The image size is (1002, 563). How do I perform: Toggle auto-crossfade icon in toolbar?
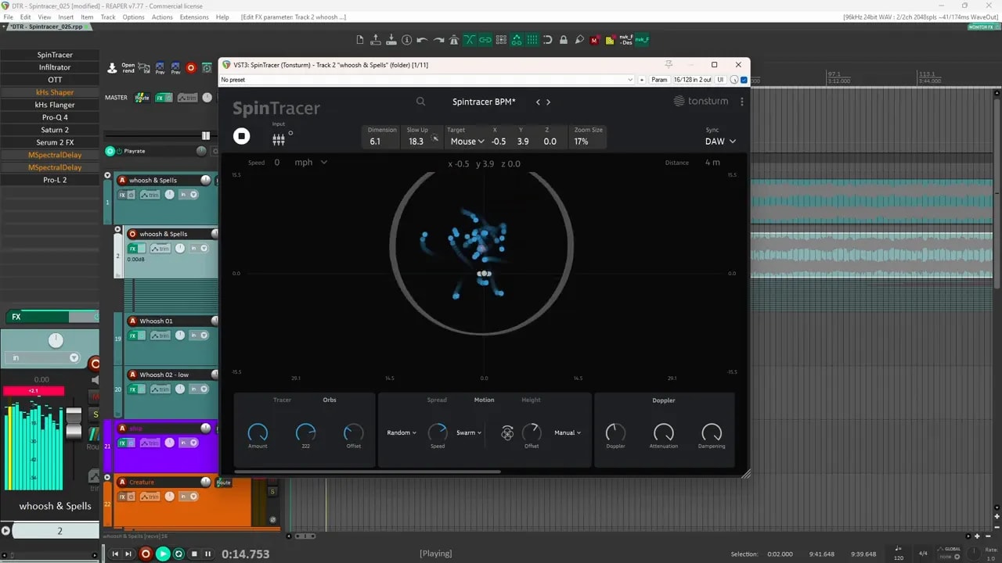[x=469, y=40]
